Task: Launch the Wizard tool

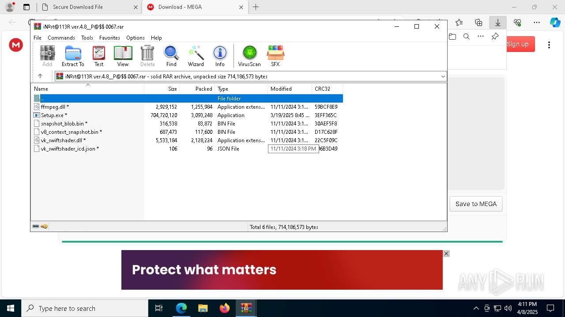Action: [196, 56]
